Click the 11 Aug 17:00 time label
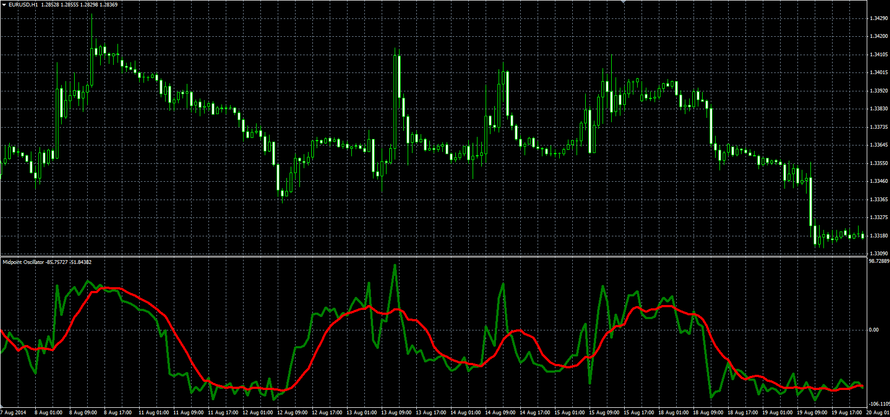The image size is (890, 417). pos(223,413)
